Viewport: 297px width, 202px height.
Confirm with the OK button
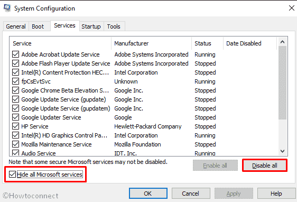point(148,194)
